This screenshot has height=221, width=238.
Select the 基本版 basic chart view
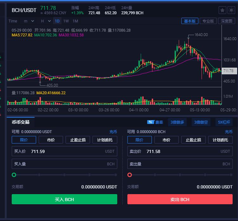190,21
